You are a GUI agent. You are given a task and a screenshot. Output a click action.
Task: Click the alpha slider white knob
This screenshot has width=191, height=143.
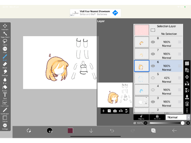point(183,123)
